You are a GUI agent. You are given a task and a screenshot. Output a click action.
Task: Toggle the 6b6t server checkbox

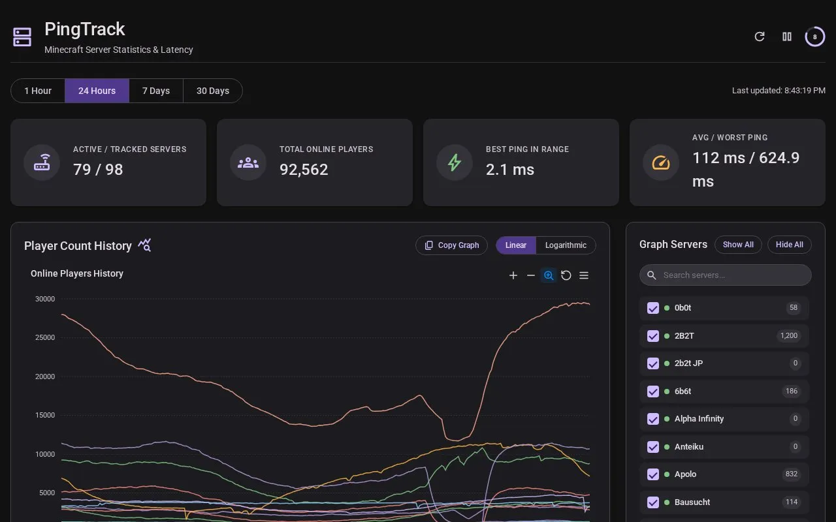pyautogui.click(x=653, y=391)
